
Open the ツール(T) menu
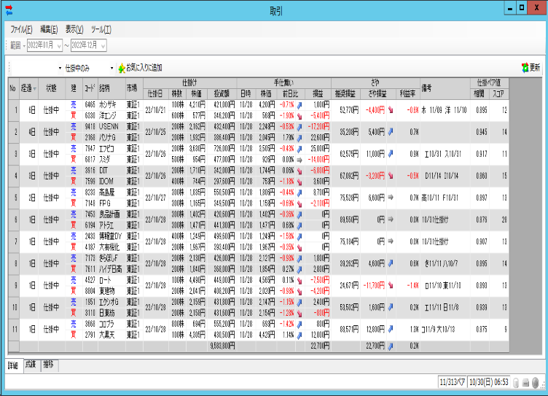tap(101, 30)
